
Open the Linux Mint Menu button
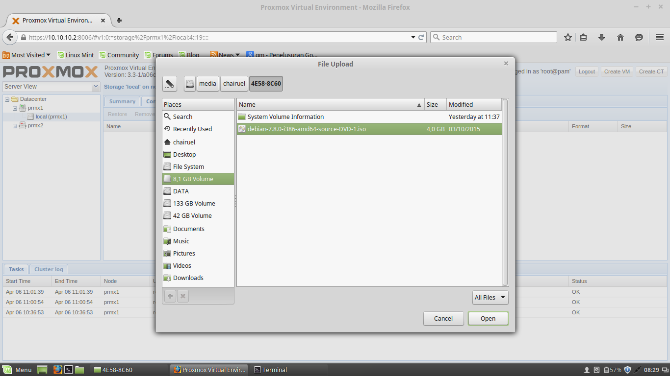pos(17,370)
